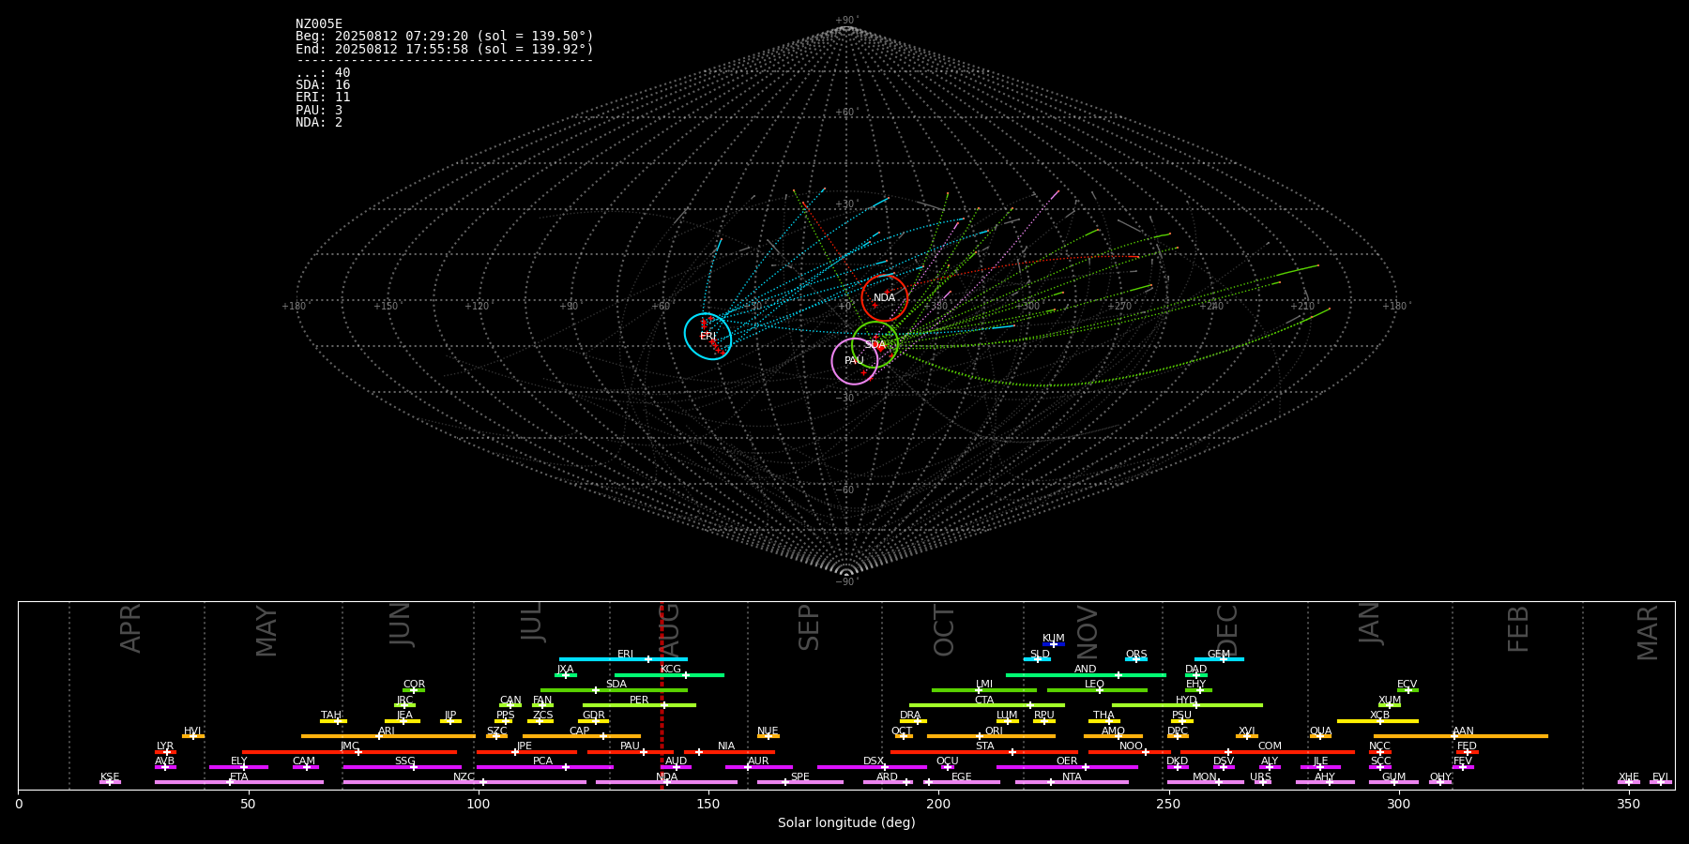Select the JXA shower label
Viewport: 1689px width, 844px height.
[x=565, y=670]
